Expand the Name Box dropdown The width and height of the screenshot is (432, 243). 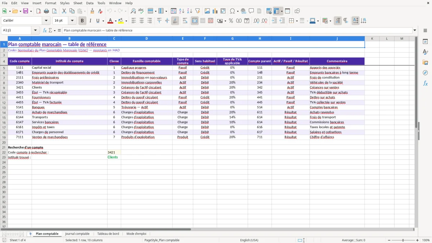(x=35, y=30)
